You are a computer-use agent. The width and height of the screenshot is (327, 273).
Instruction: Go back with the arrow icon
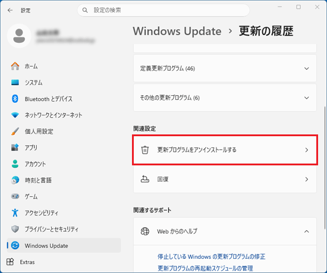(x=10, y=10)
